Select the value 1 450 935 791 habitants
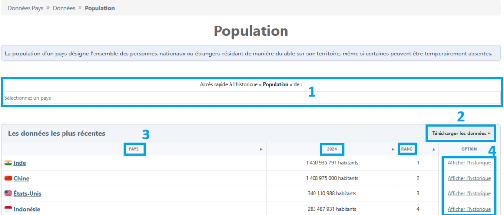Image resolution: width=504 pixels, height=215 pixels. click(x=332, y=163)
